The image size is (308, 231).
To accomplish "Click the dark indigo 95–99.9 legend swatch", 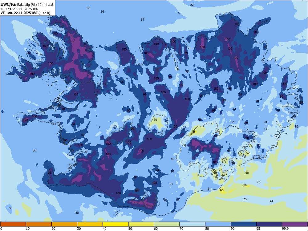I will tap(269, 224).
